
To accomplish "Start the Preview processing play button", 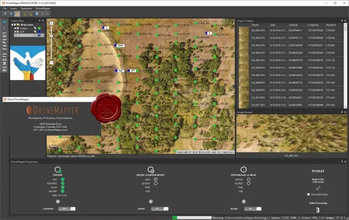I will tap(58, 201).
